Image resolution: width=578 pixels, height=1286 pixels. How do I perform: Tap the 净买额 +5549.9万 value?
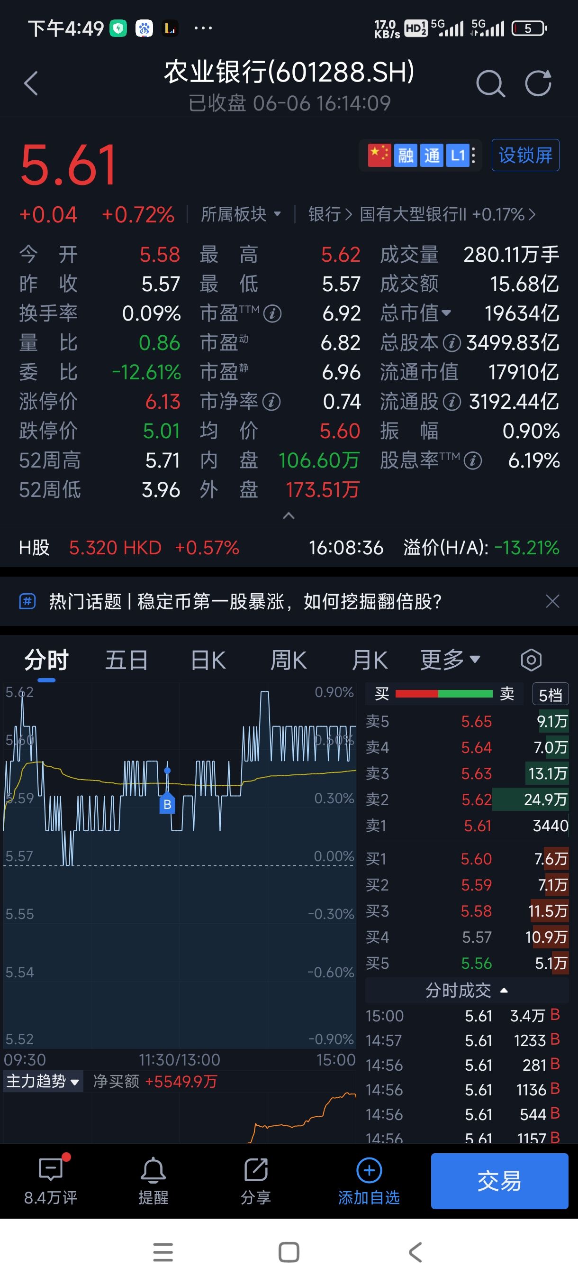pos(181,1081)
